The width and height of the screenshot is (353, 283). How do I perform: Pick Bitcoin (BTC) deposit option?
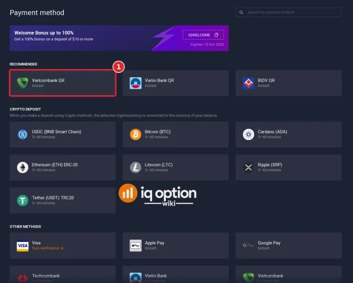tap(176, 134)
